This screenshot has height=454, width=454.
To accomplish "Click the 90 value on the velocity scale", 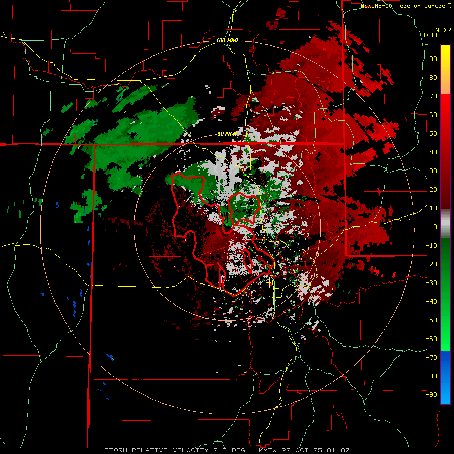I will (433, 59).
